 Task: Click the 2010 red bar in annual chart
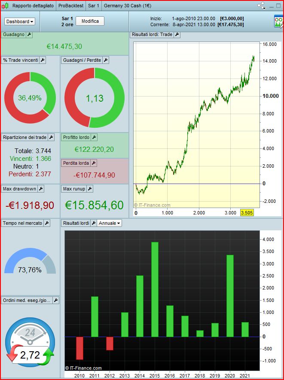point(79,348)
